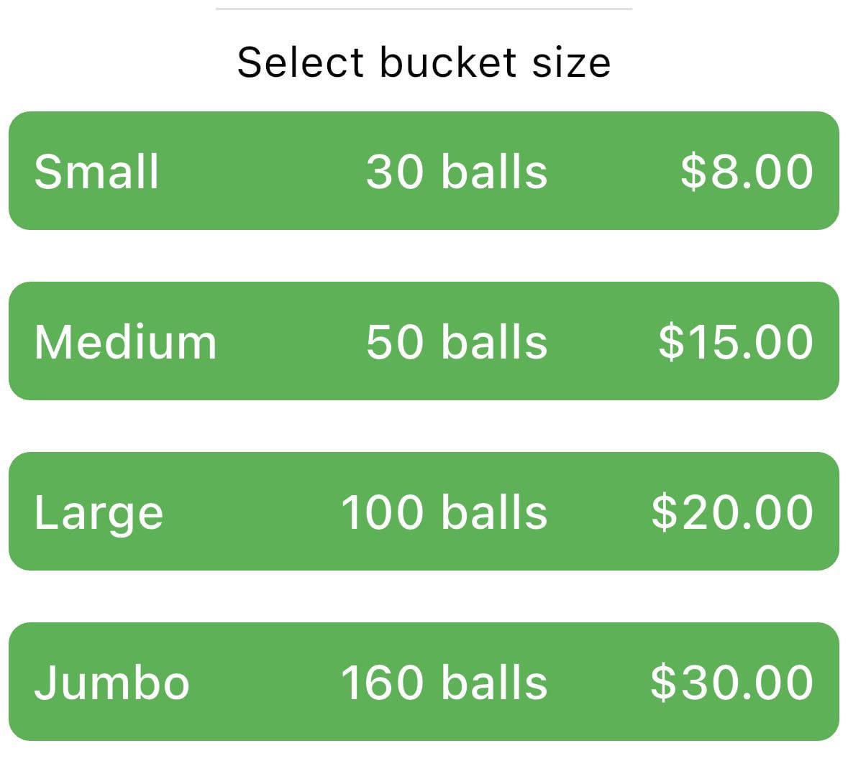Select the Small bucket option
The image size is (848, 761).
(x=424, y=171)
